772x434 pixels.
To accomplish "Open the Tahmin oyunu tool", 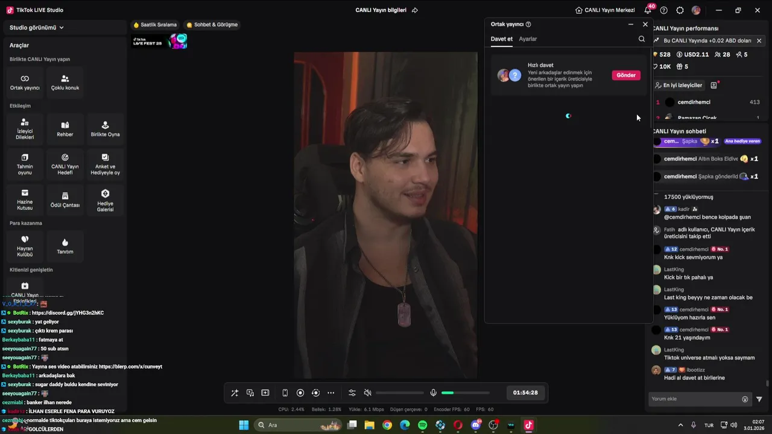I will tap(25, 165).
